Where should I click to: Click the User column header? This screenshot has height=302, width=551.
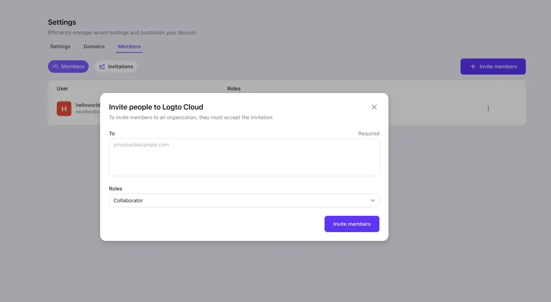[x=62, y=88]
